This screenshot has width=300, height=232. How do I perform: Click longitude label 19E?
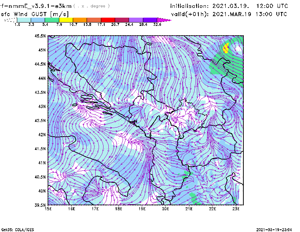tap(142, 209)
